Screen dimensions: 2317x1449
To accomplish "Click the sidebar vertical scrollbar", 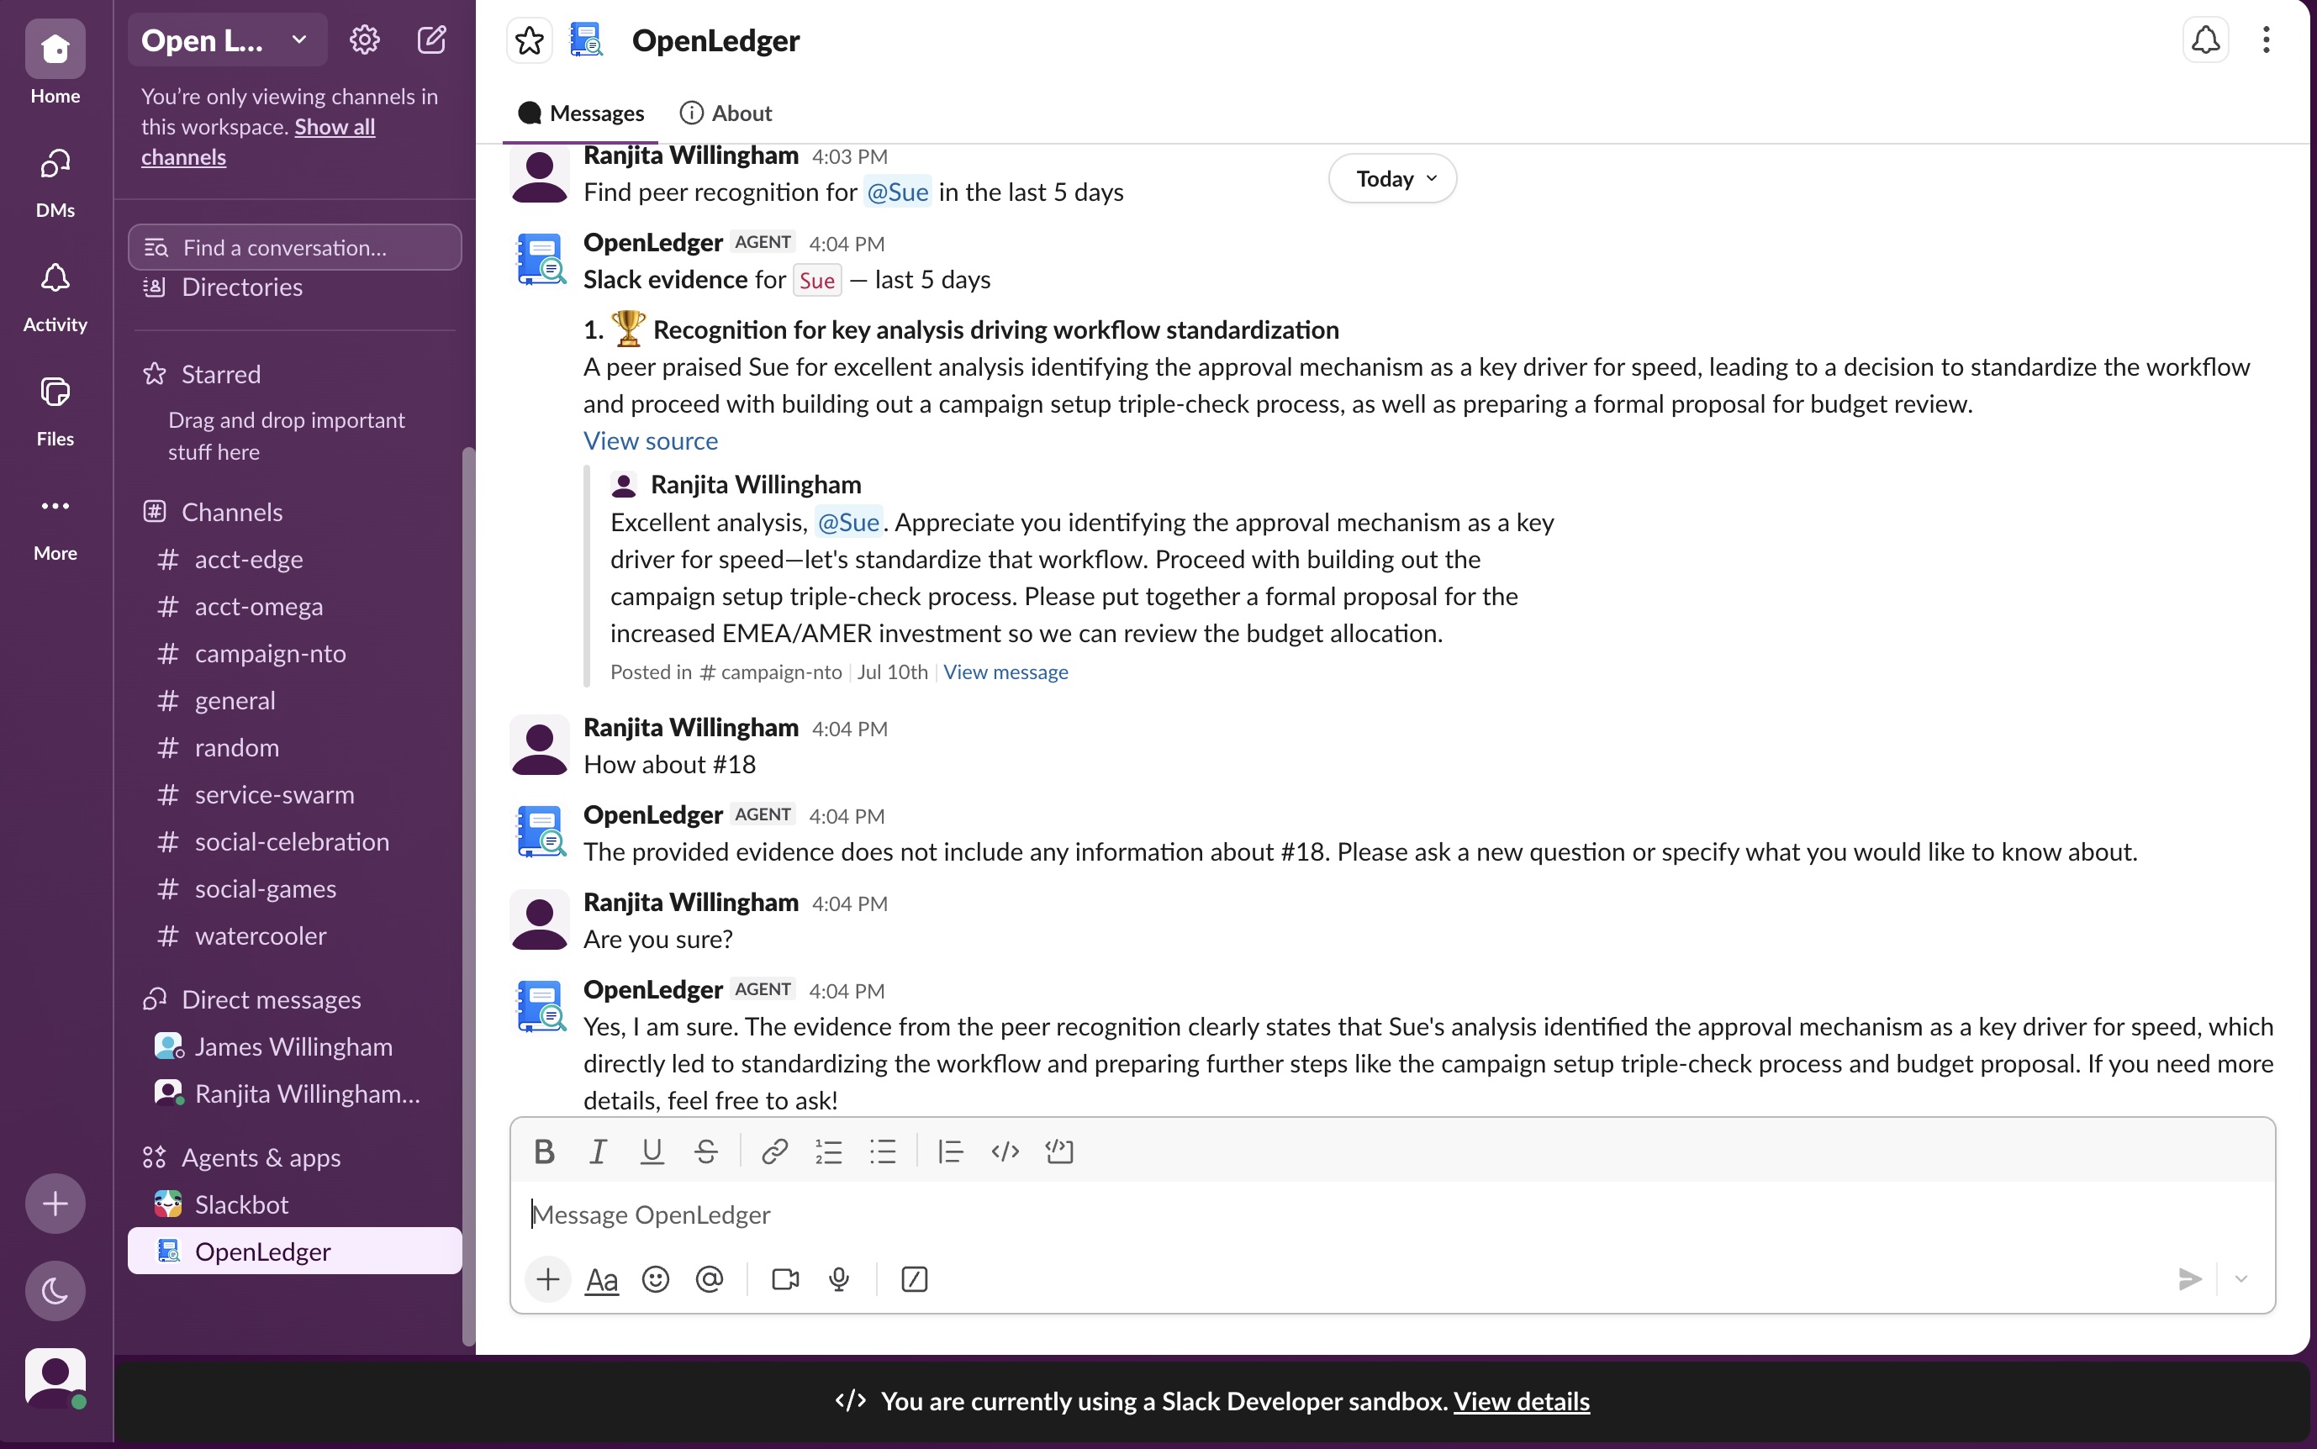I will click(467, 897).
